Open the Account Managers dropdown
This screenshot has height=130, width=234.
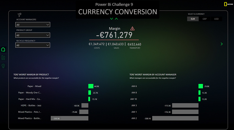[33, 25]
